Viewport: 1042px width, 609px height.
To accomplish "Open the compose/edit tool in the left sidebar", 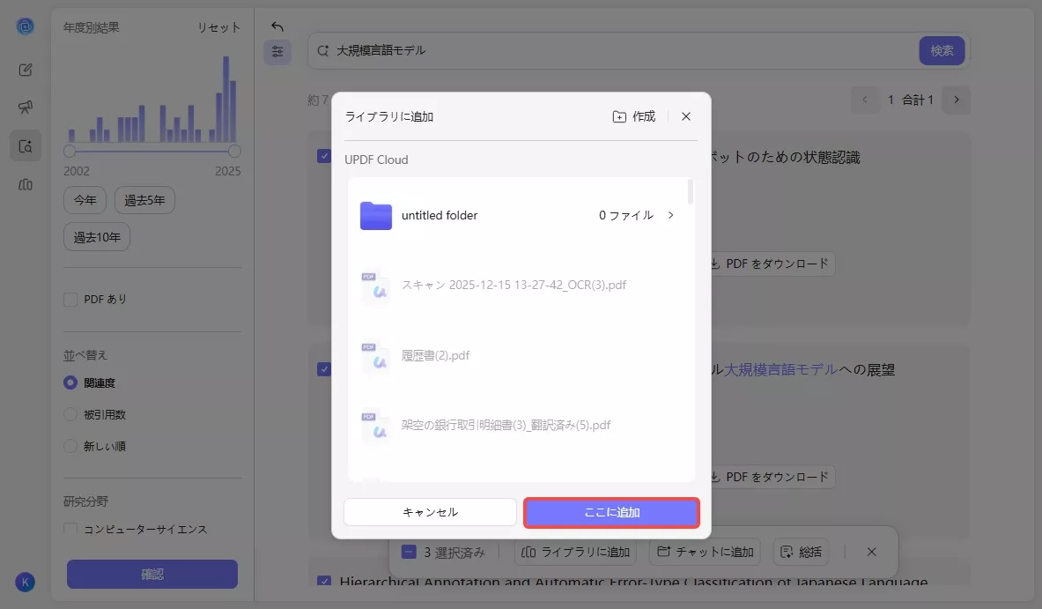I will [x=26, y=70].
